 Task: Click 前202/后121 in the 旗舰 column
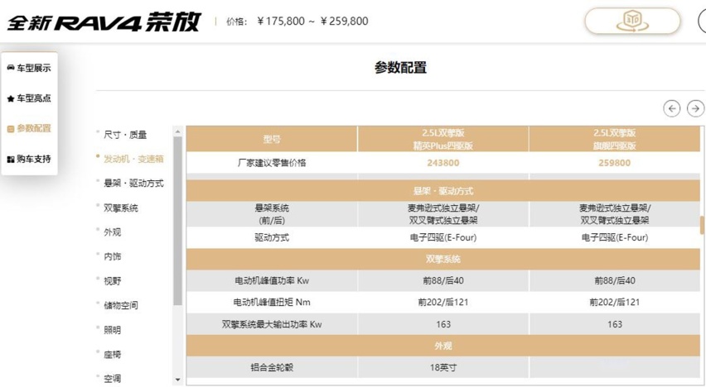[x=615, y=302]
